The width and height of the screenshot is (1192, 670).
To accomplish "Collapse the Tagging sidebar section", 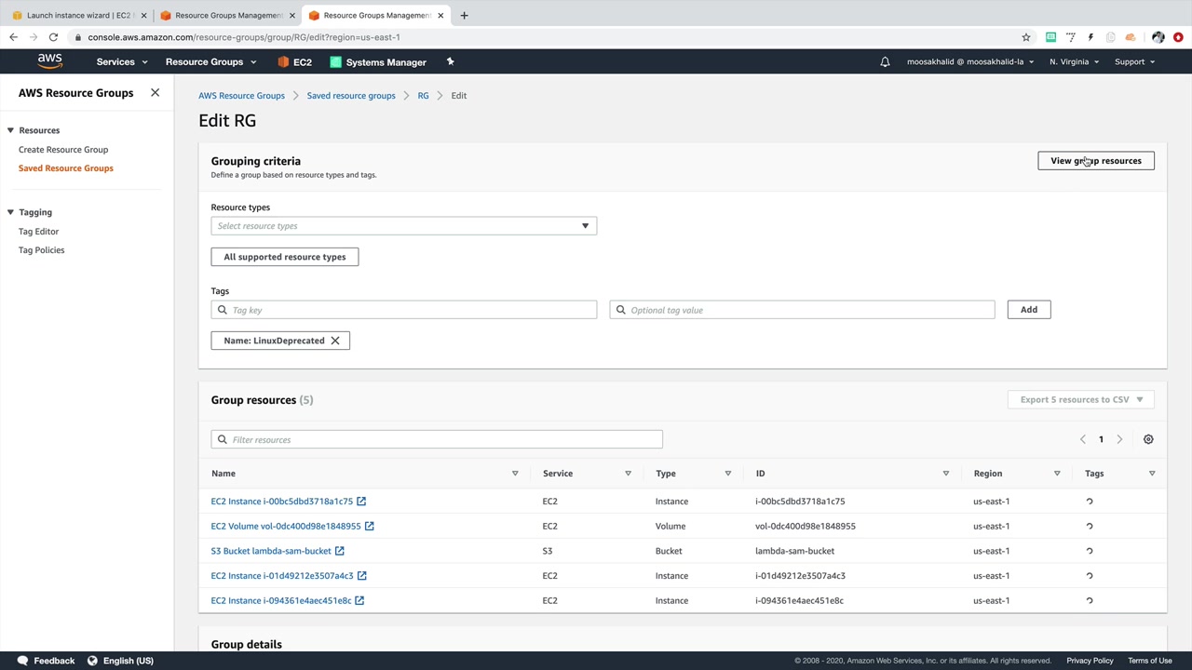I will pos(10,212).
